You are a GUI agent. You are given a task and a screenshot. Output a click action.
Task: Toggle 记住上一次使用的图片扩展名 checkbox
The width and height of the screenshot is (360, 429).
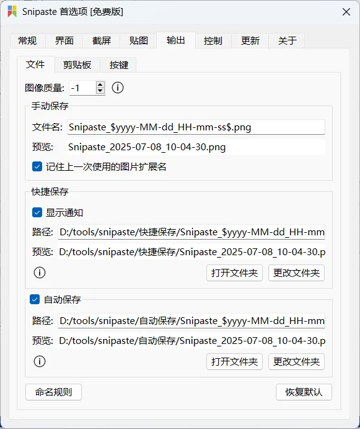point(37,166)
